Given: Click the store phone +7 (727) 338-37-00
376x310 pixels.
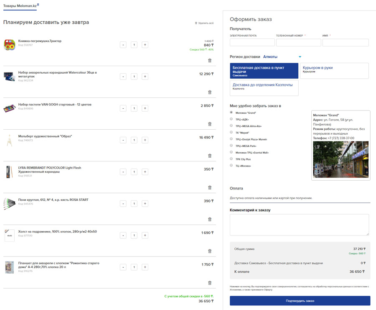Looking at the screenshot, I should [341, 138].
